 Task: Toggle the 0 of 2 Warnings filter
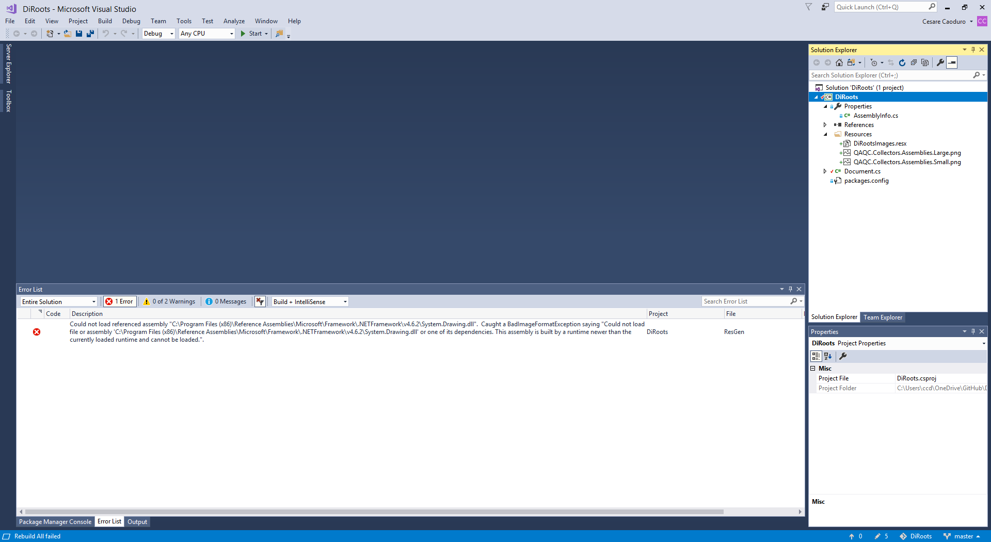tap(169, 301)
